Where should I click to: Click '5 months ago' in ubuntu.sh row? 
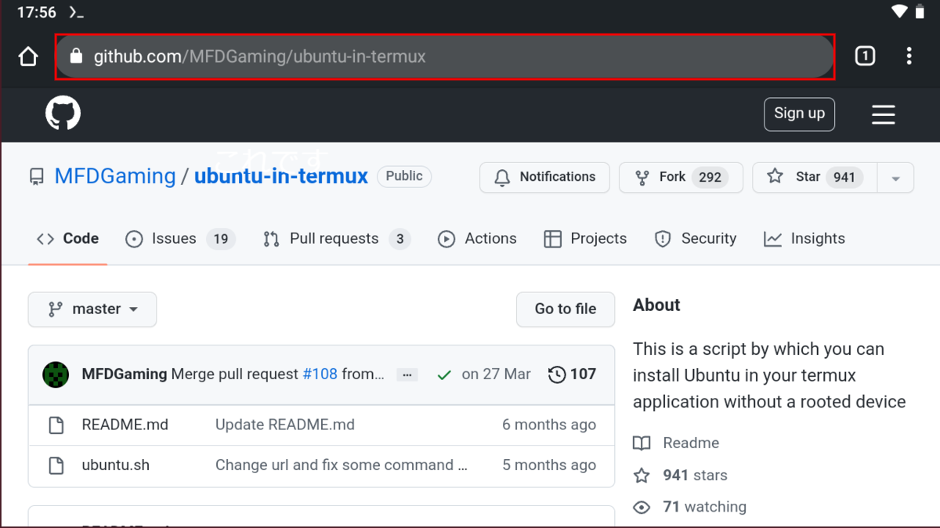(x=549, y=465)
